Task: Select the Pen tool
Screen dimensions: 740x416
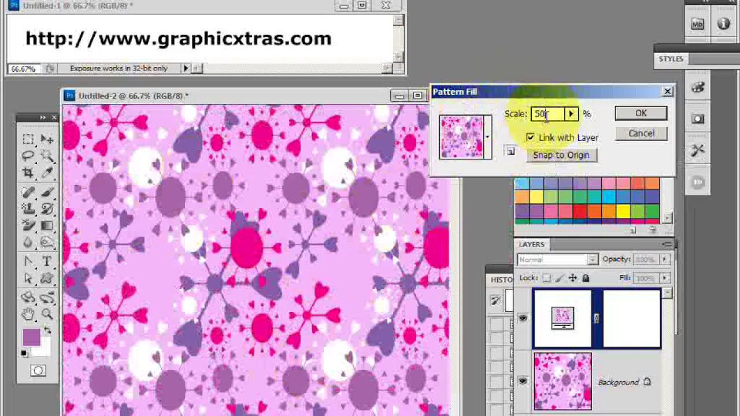Action: point(28,262)
